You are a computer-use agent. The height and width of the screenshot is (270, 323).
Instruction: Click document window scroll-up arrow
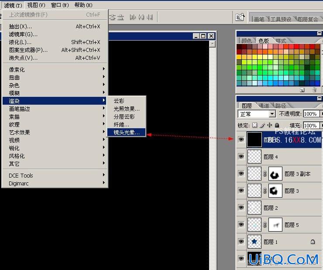(x=212, y=44)
